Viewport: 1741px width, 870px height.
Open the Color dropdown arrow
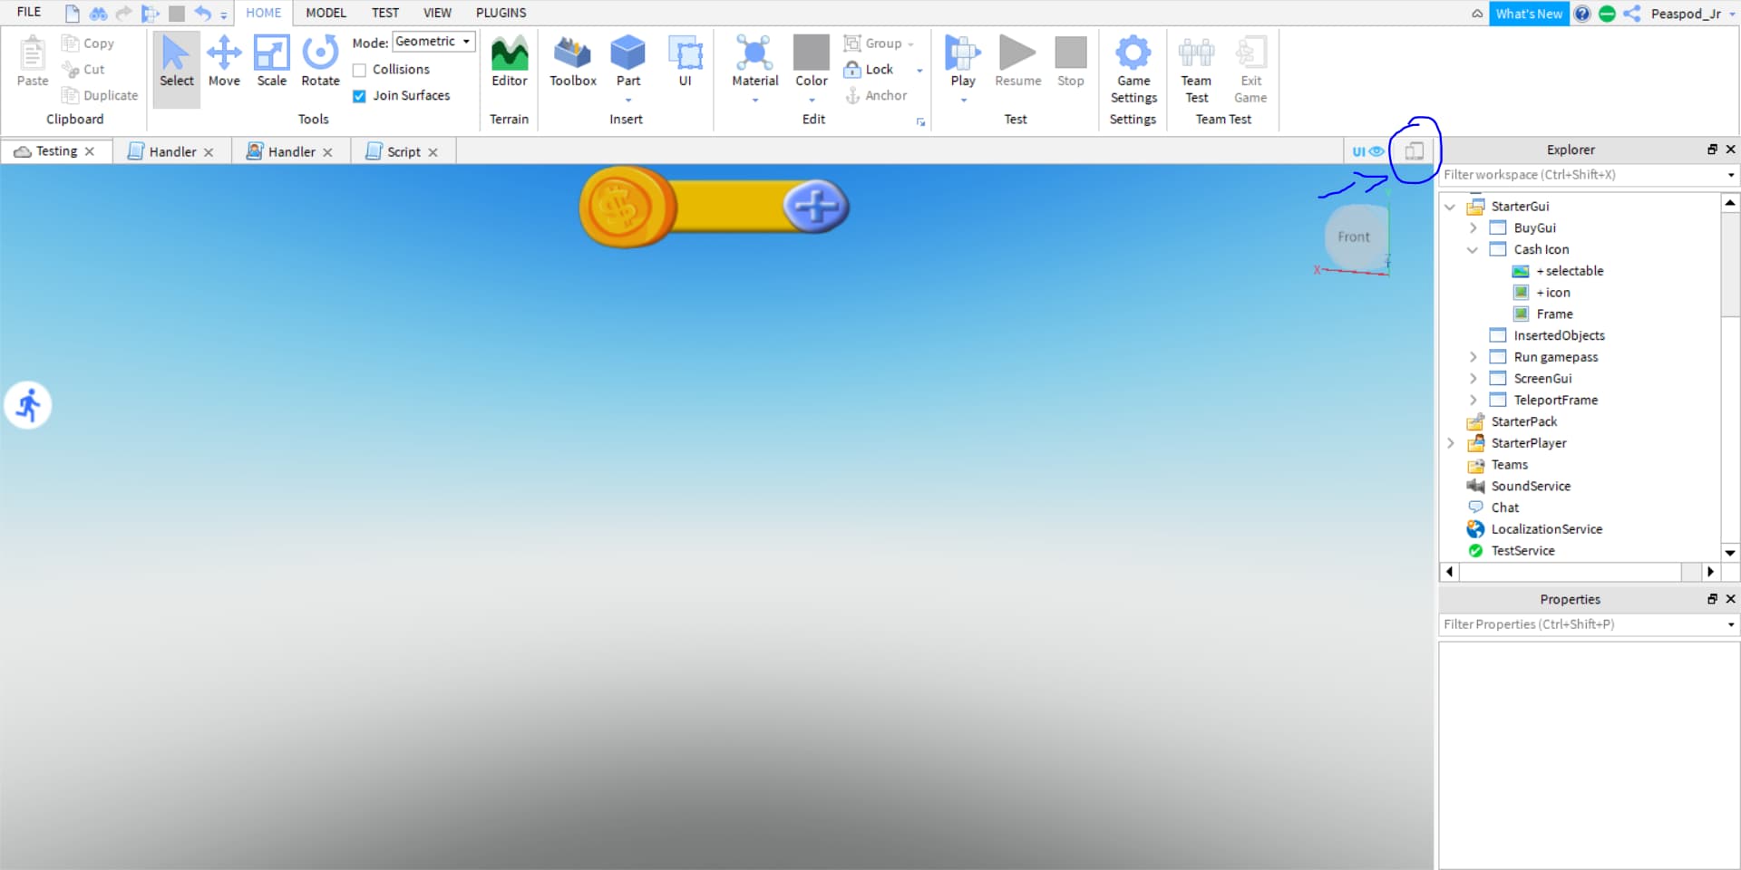(812, 101)
